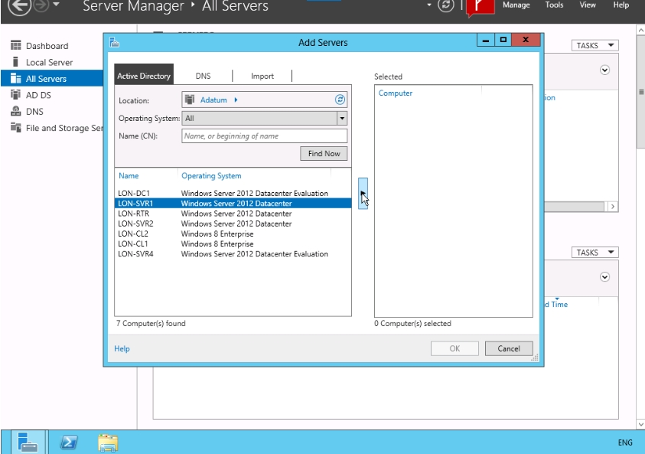Open navigation history dropdown arrow beside forward button
Screen dimensions: 645x454
[57, 5]
